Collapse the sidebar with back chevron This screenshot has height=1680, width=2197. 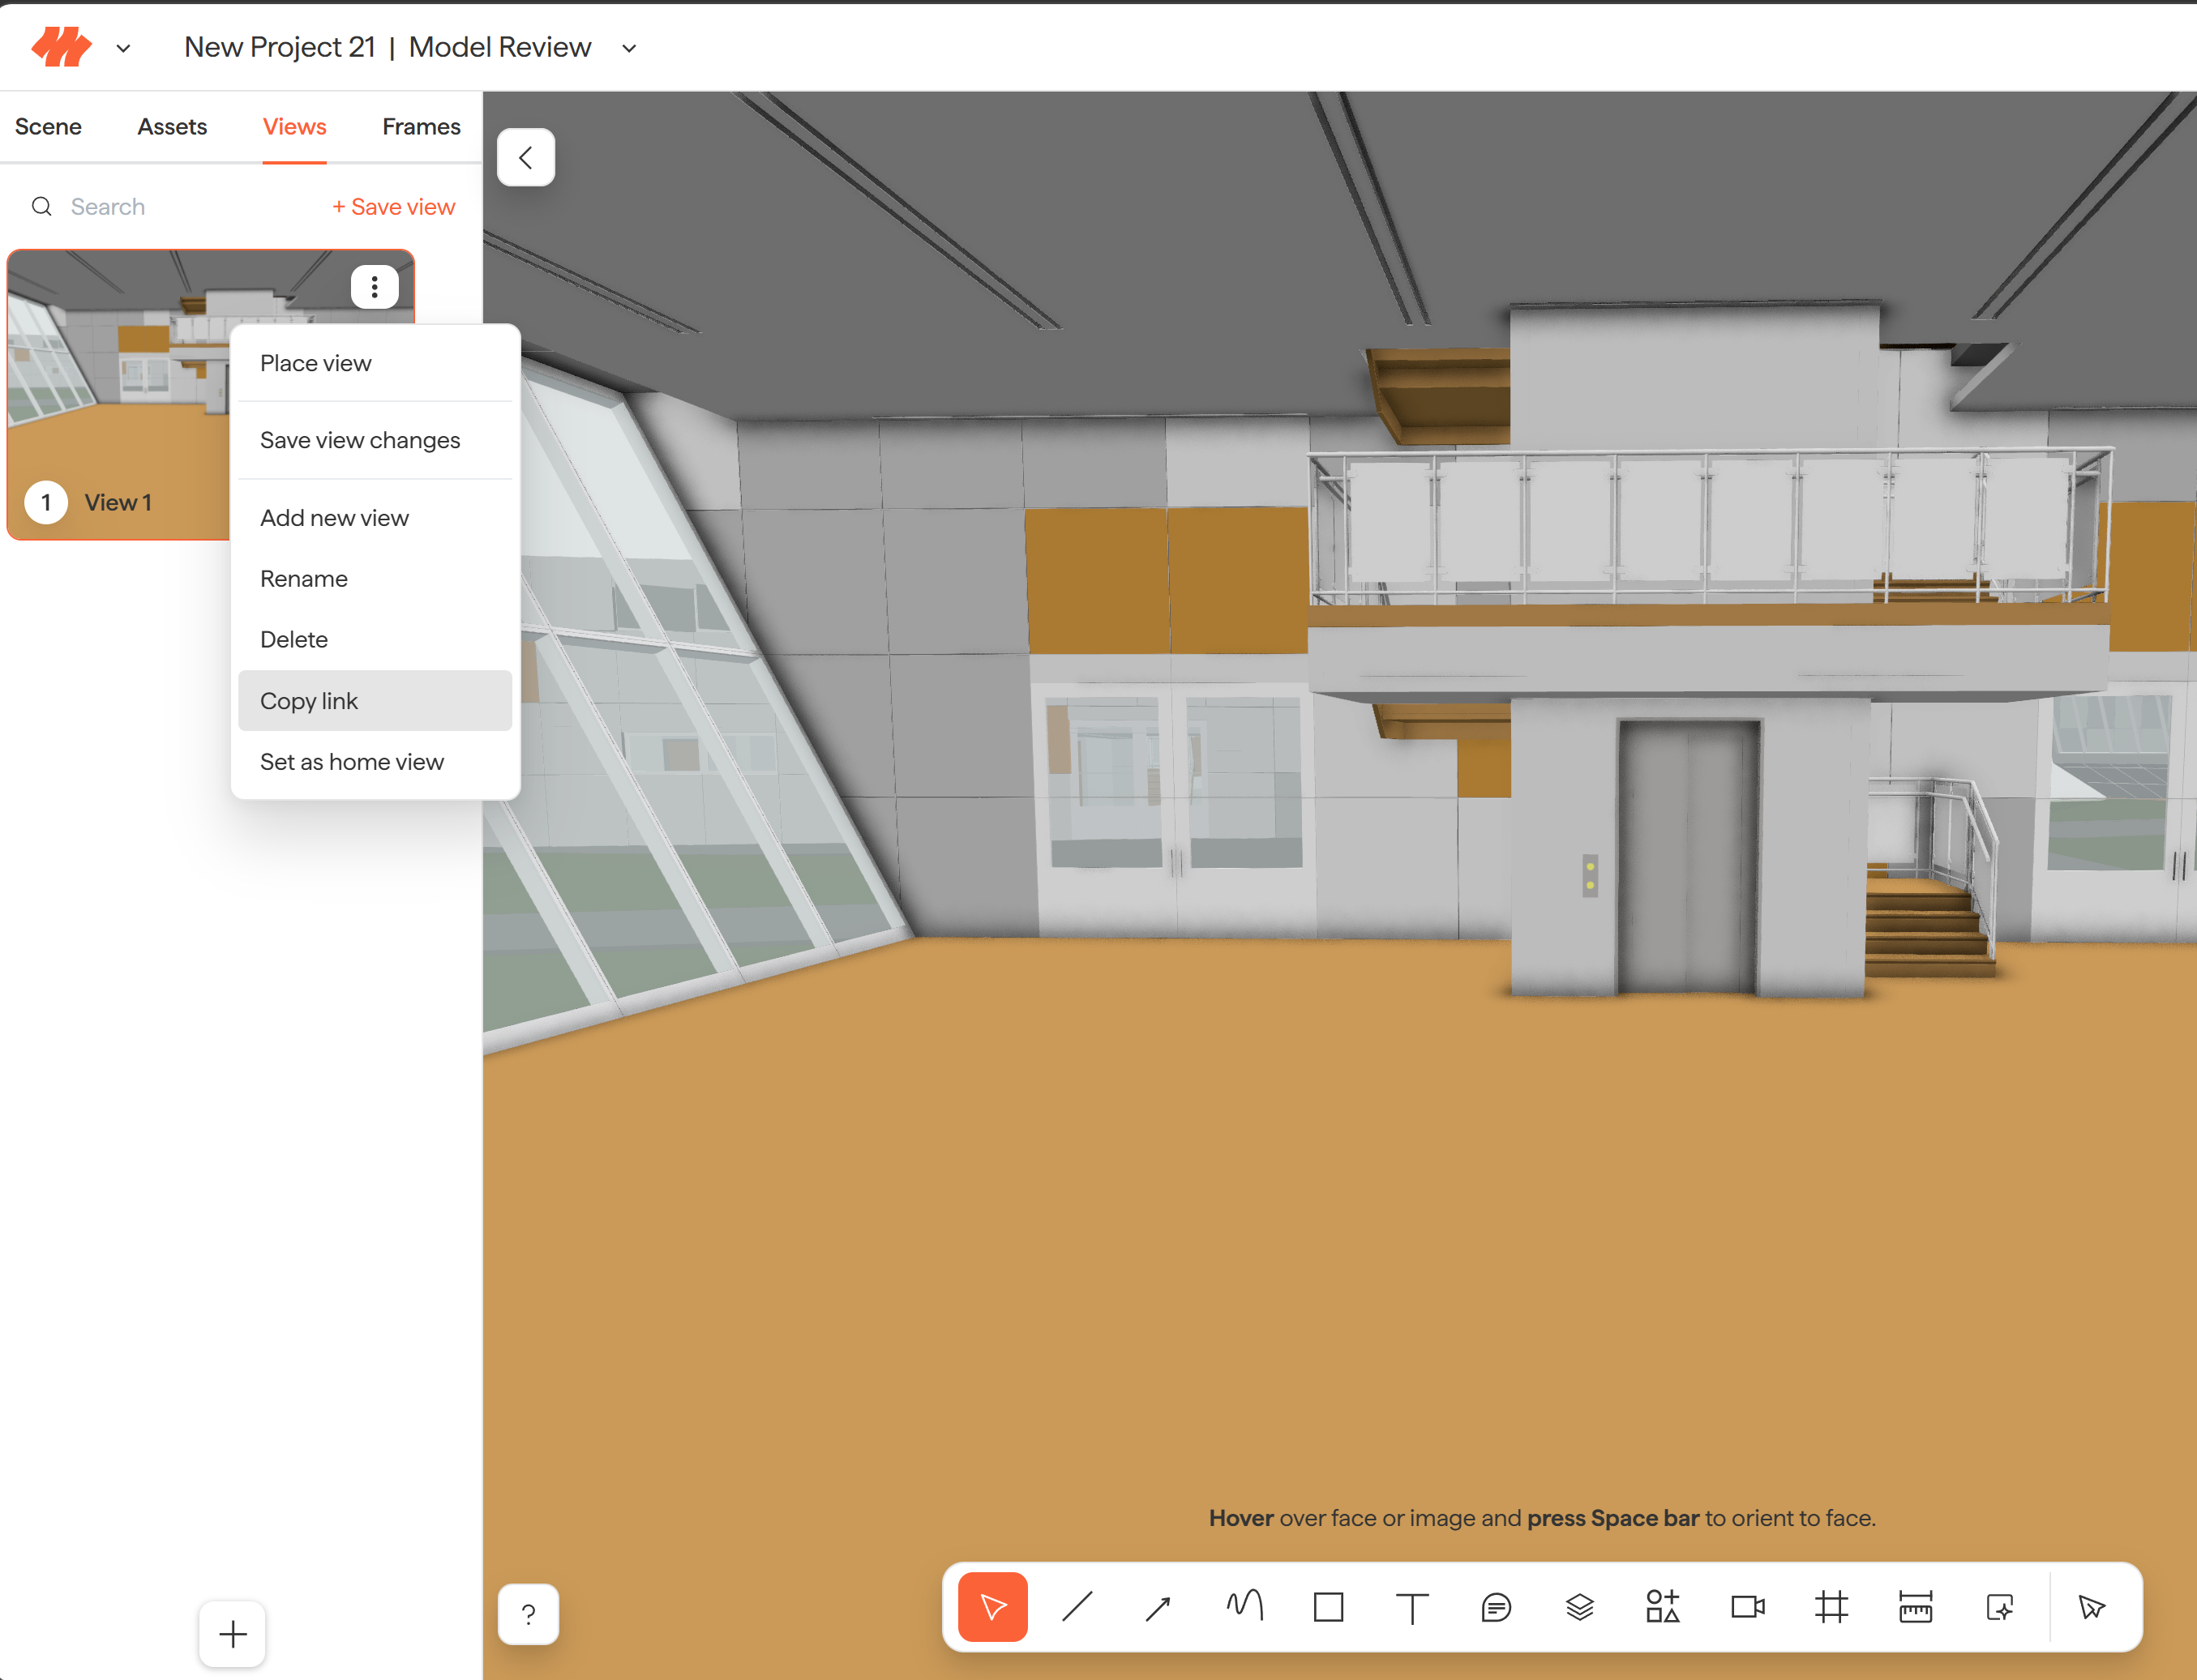click(x=526, y=157)
